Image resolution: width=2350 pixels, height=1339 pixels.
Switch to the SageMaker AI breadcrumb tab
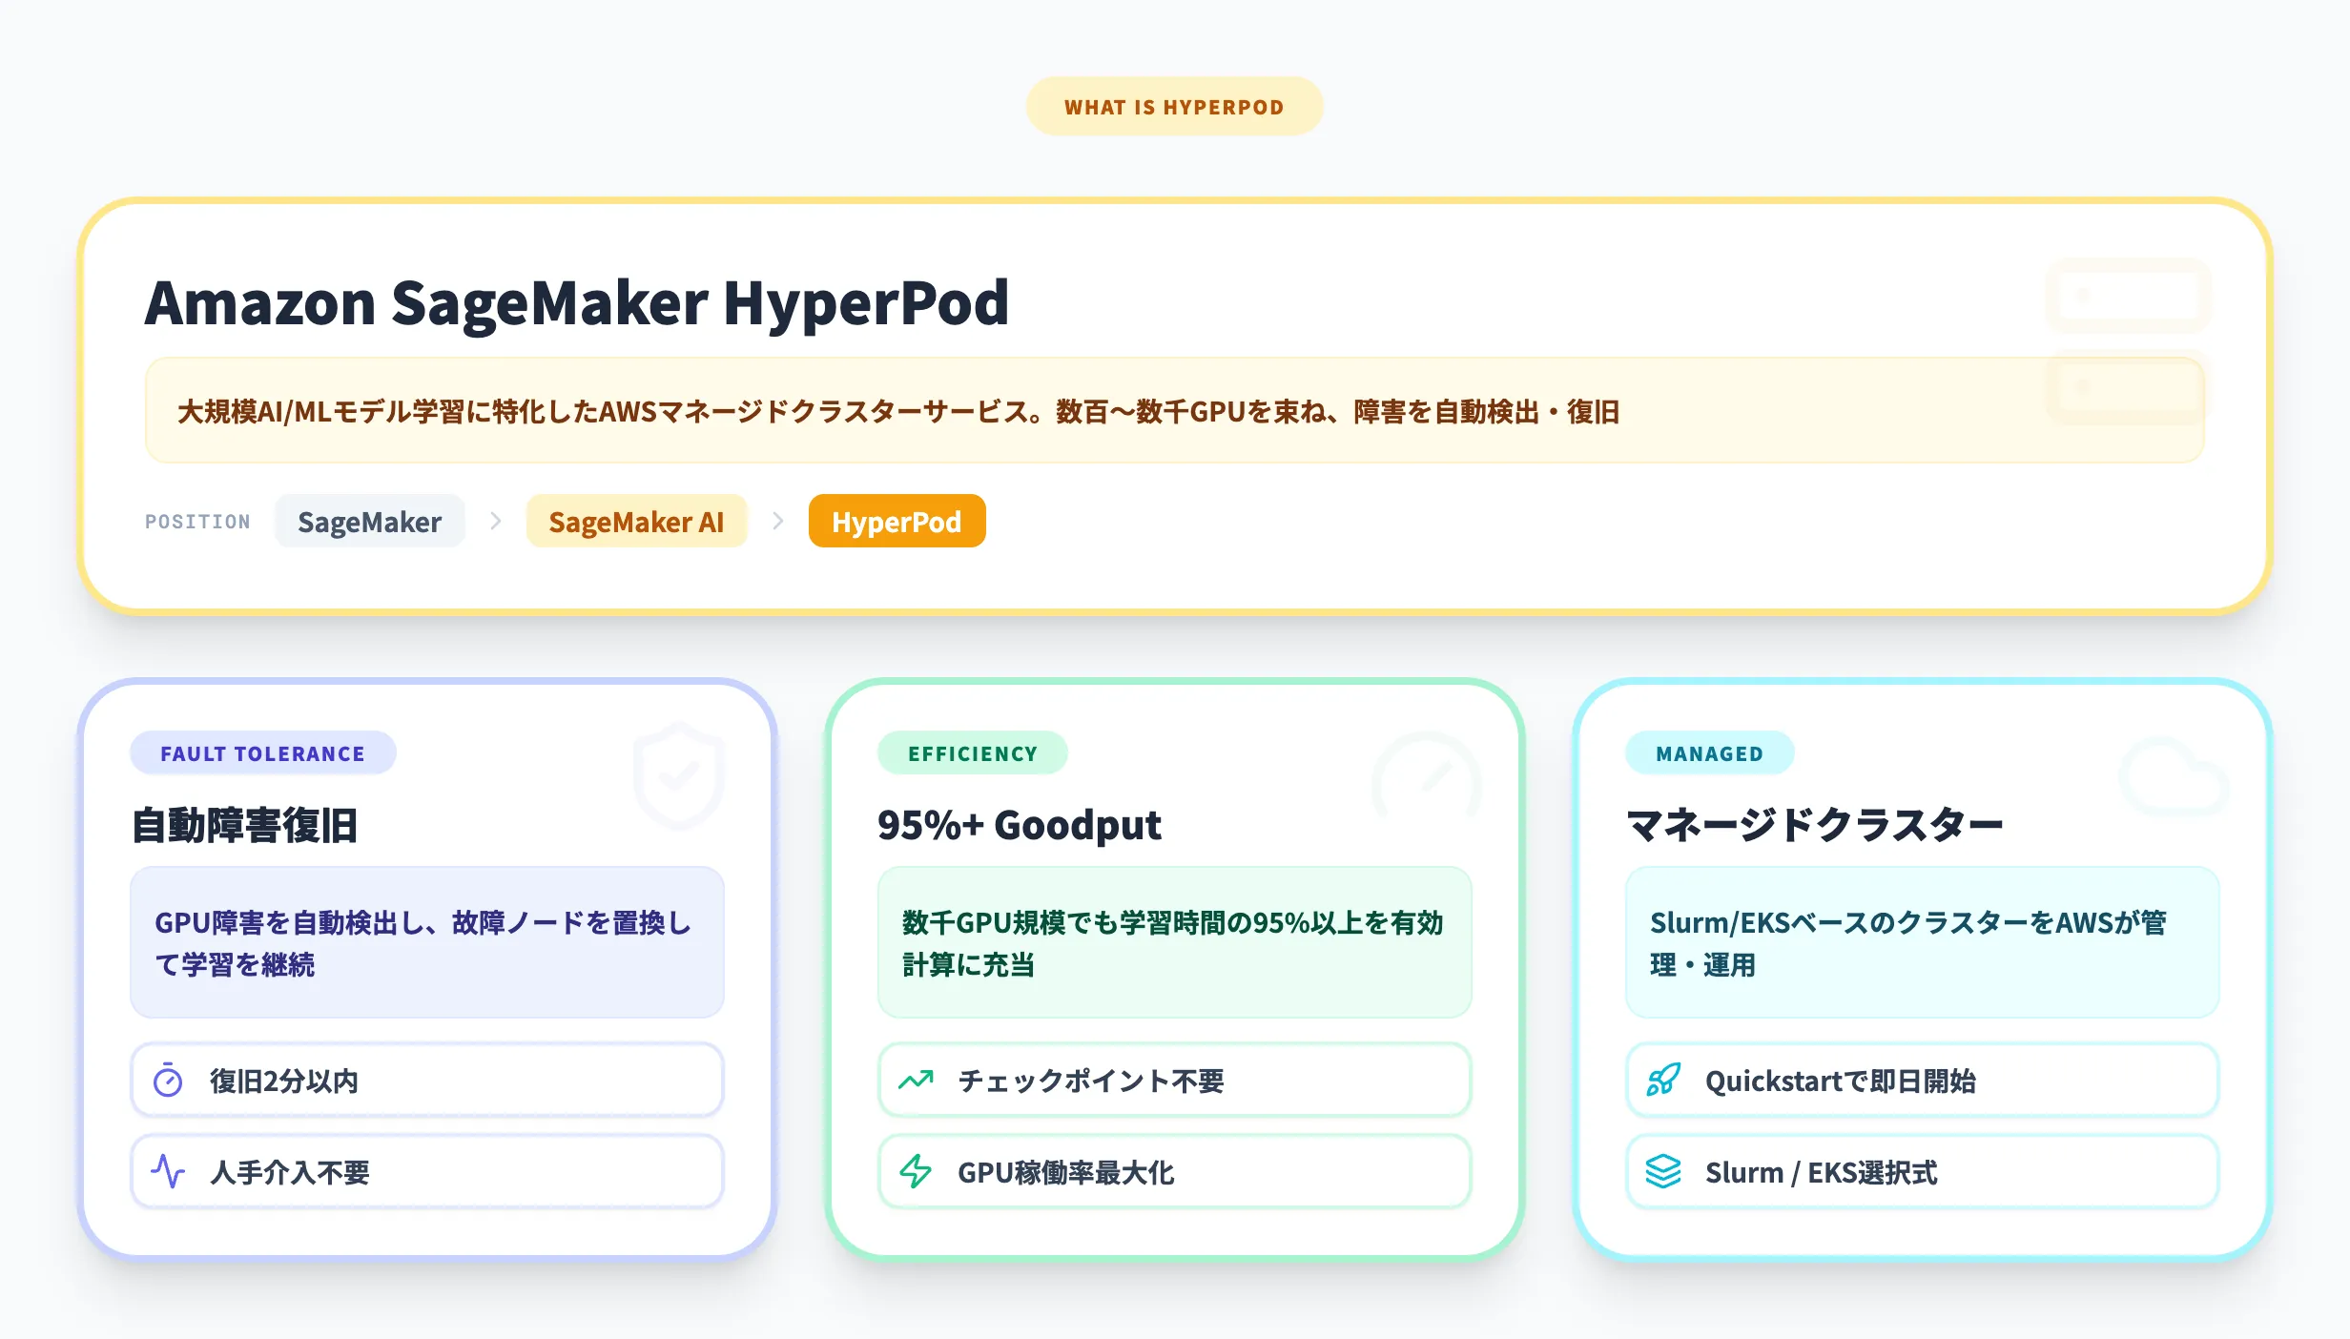click(x=636, y=521)
